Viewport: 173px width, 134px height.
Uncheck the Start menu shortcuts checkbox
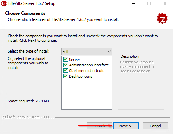pyautogui.click(x=65, y=71)
